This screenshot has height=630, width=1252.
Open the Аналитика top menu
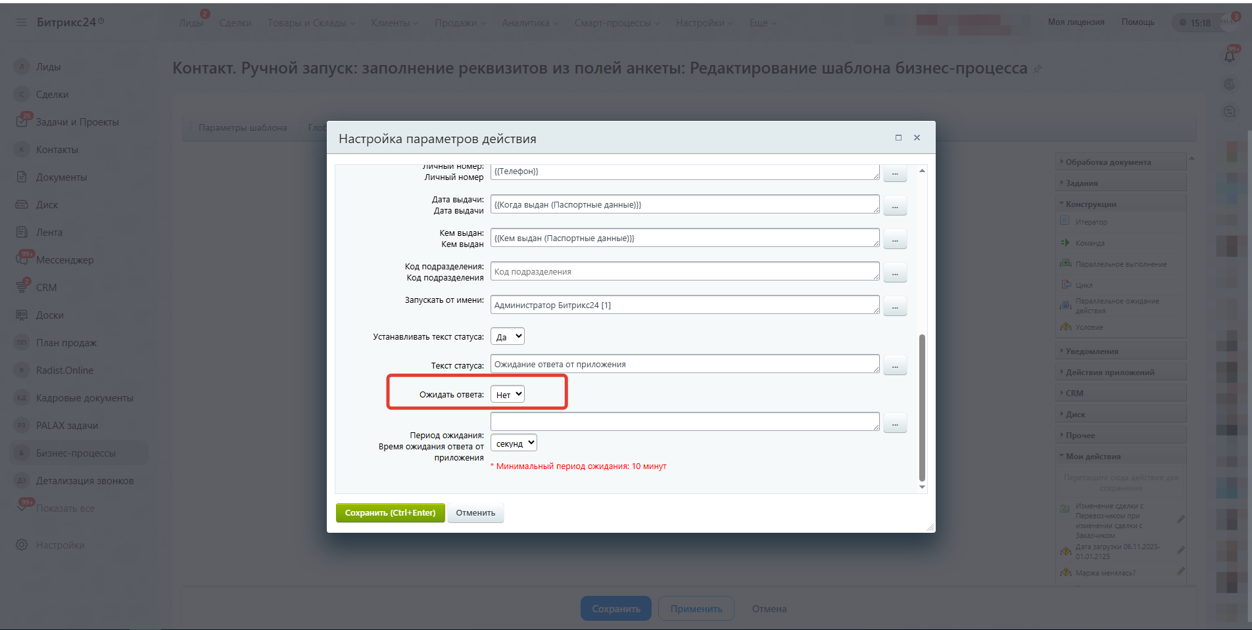point(529,23)
